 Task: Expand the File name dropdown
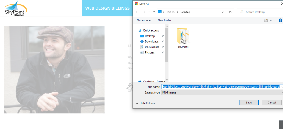coord(282,87)
